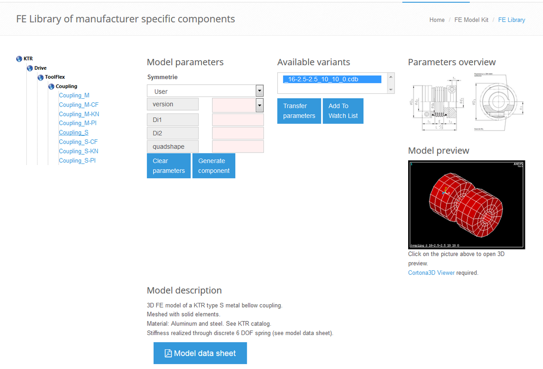The image size is (543, 369).
Task: Open the parameters overview drawing
Action: coord(467,103)
